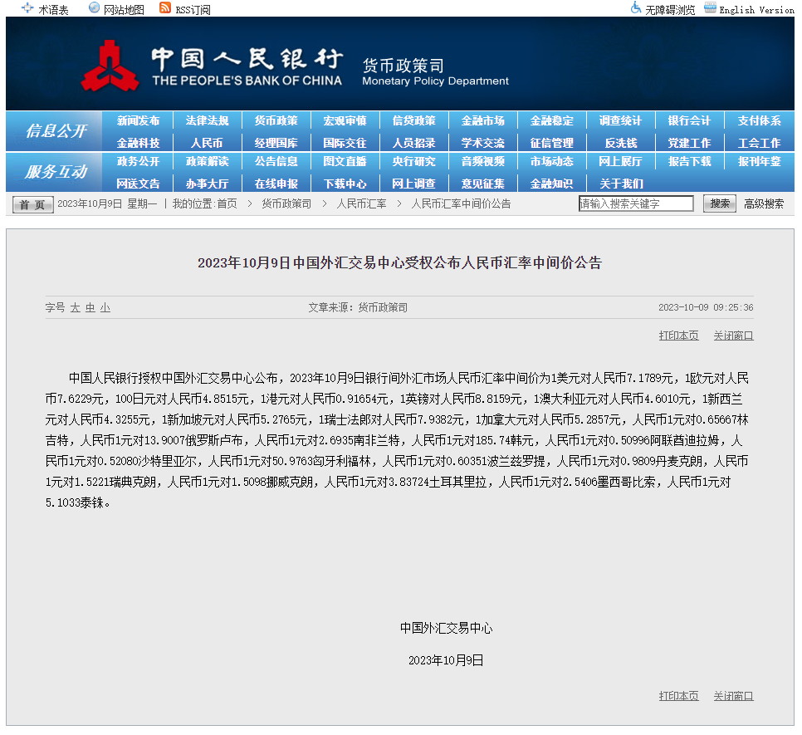802x735 pixels.
Task: Open the 无障碍浏览 link
Action: tap(670, 10)
